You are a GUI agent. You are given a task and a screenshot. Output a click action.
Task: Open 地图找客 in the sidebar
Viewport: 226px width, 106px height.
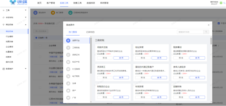[9, 42]
